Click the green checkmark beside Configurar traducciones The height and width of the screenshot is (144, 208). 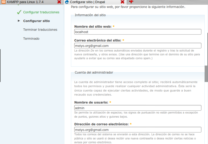[x=19, y=12]
